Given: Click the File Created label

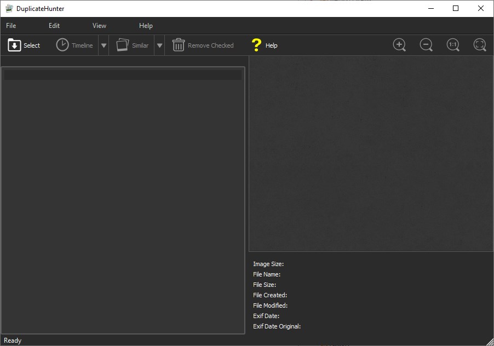Looking at the screenshot, I should (270, 295).
